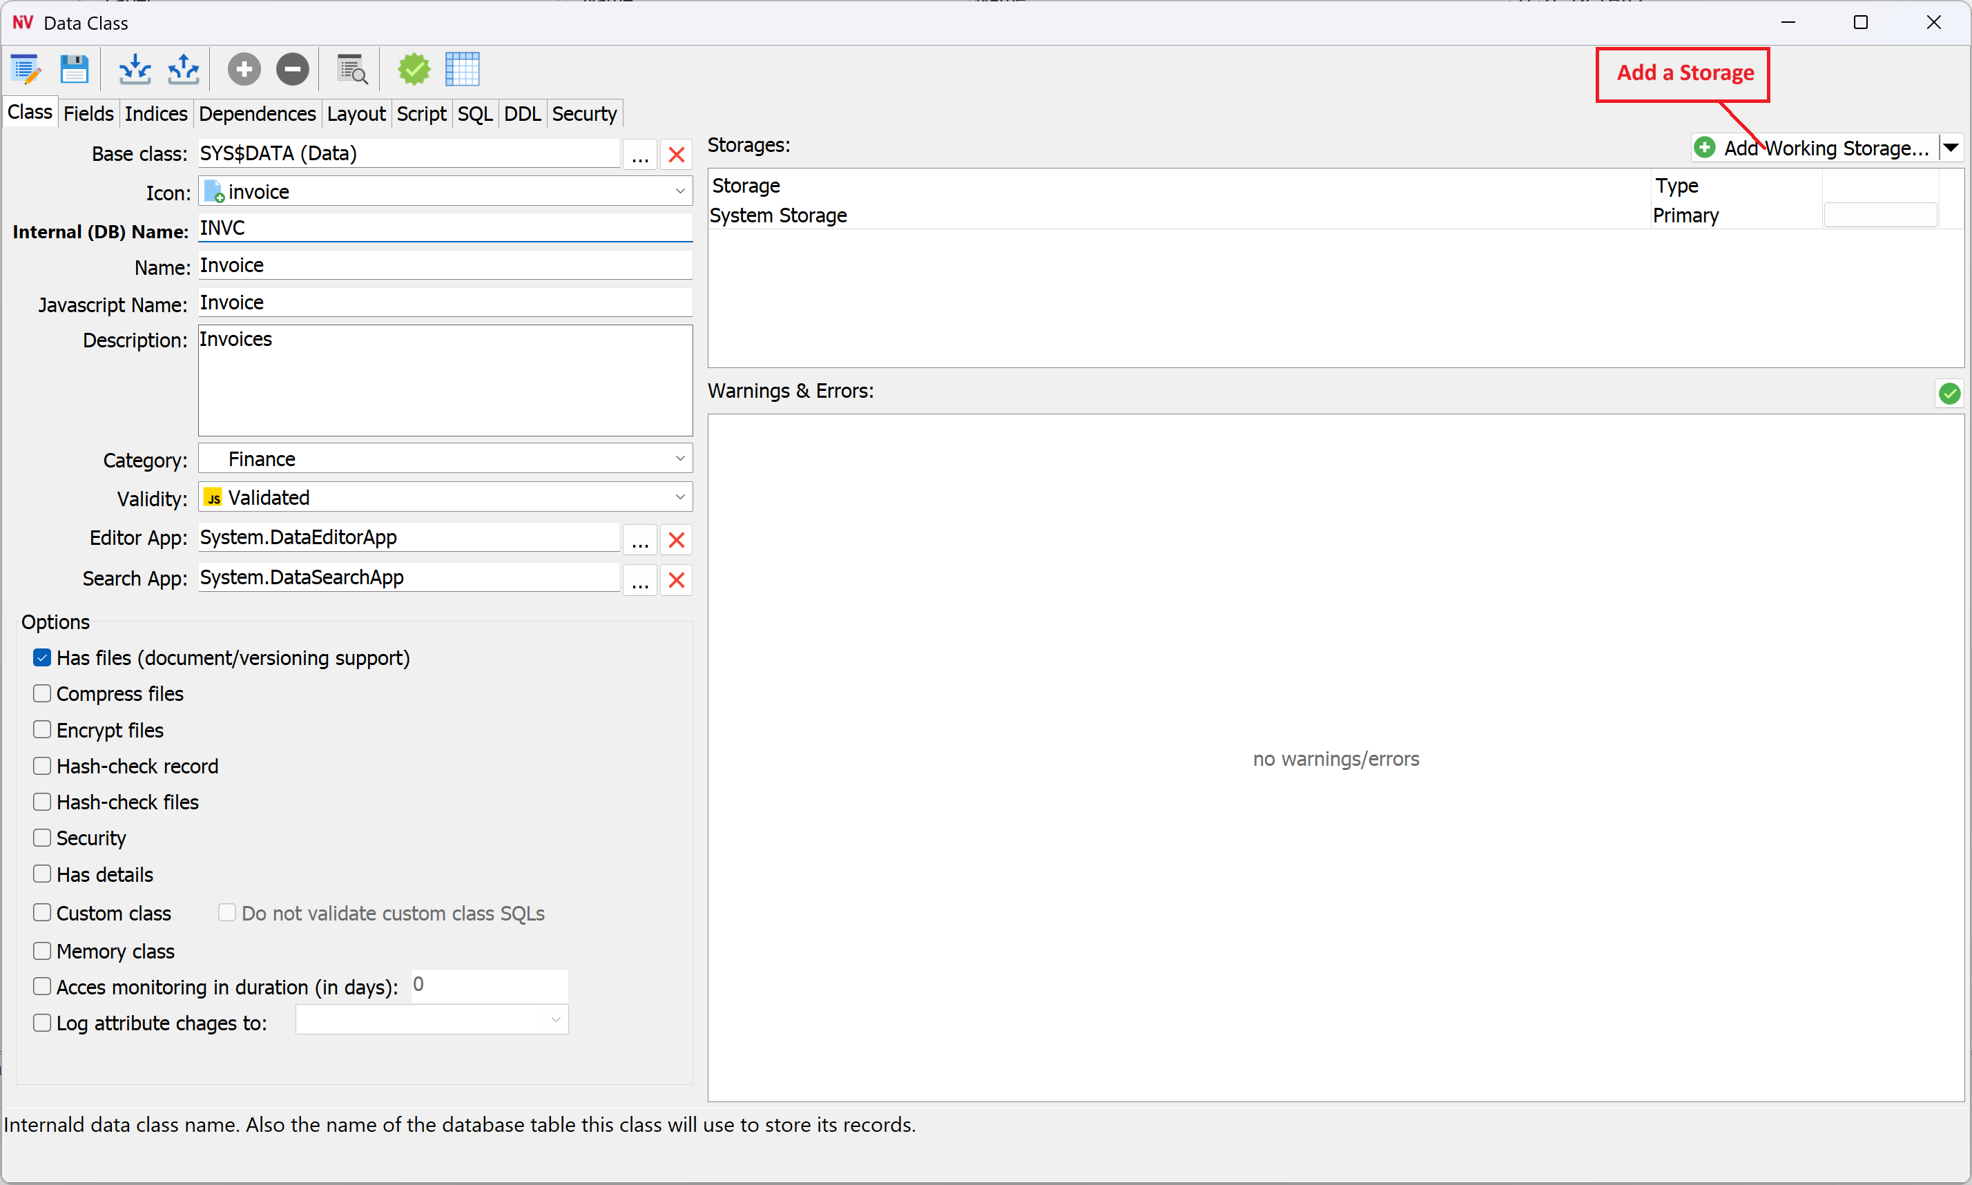Click the edit form pencil toolbar icon
This screenshot has height=1185, width=1972.
pyautogui.click(x=26, y=70)
